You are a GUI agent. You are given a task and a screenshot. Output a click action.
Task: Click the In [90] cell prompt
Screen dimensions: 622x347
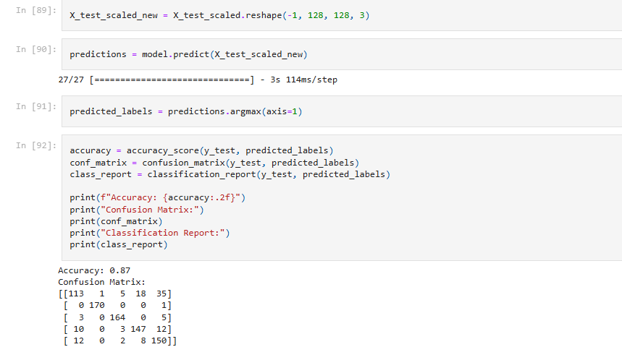tap(36, 49)
